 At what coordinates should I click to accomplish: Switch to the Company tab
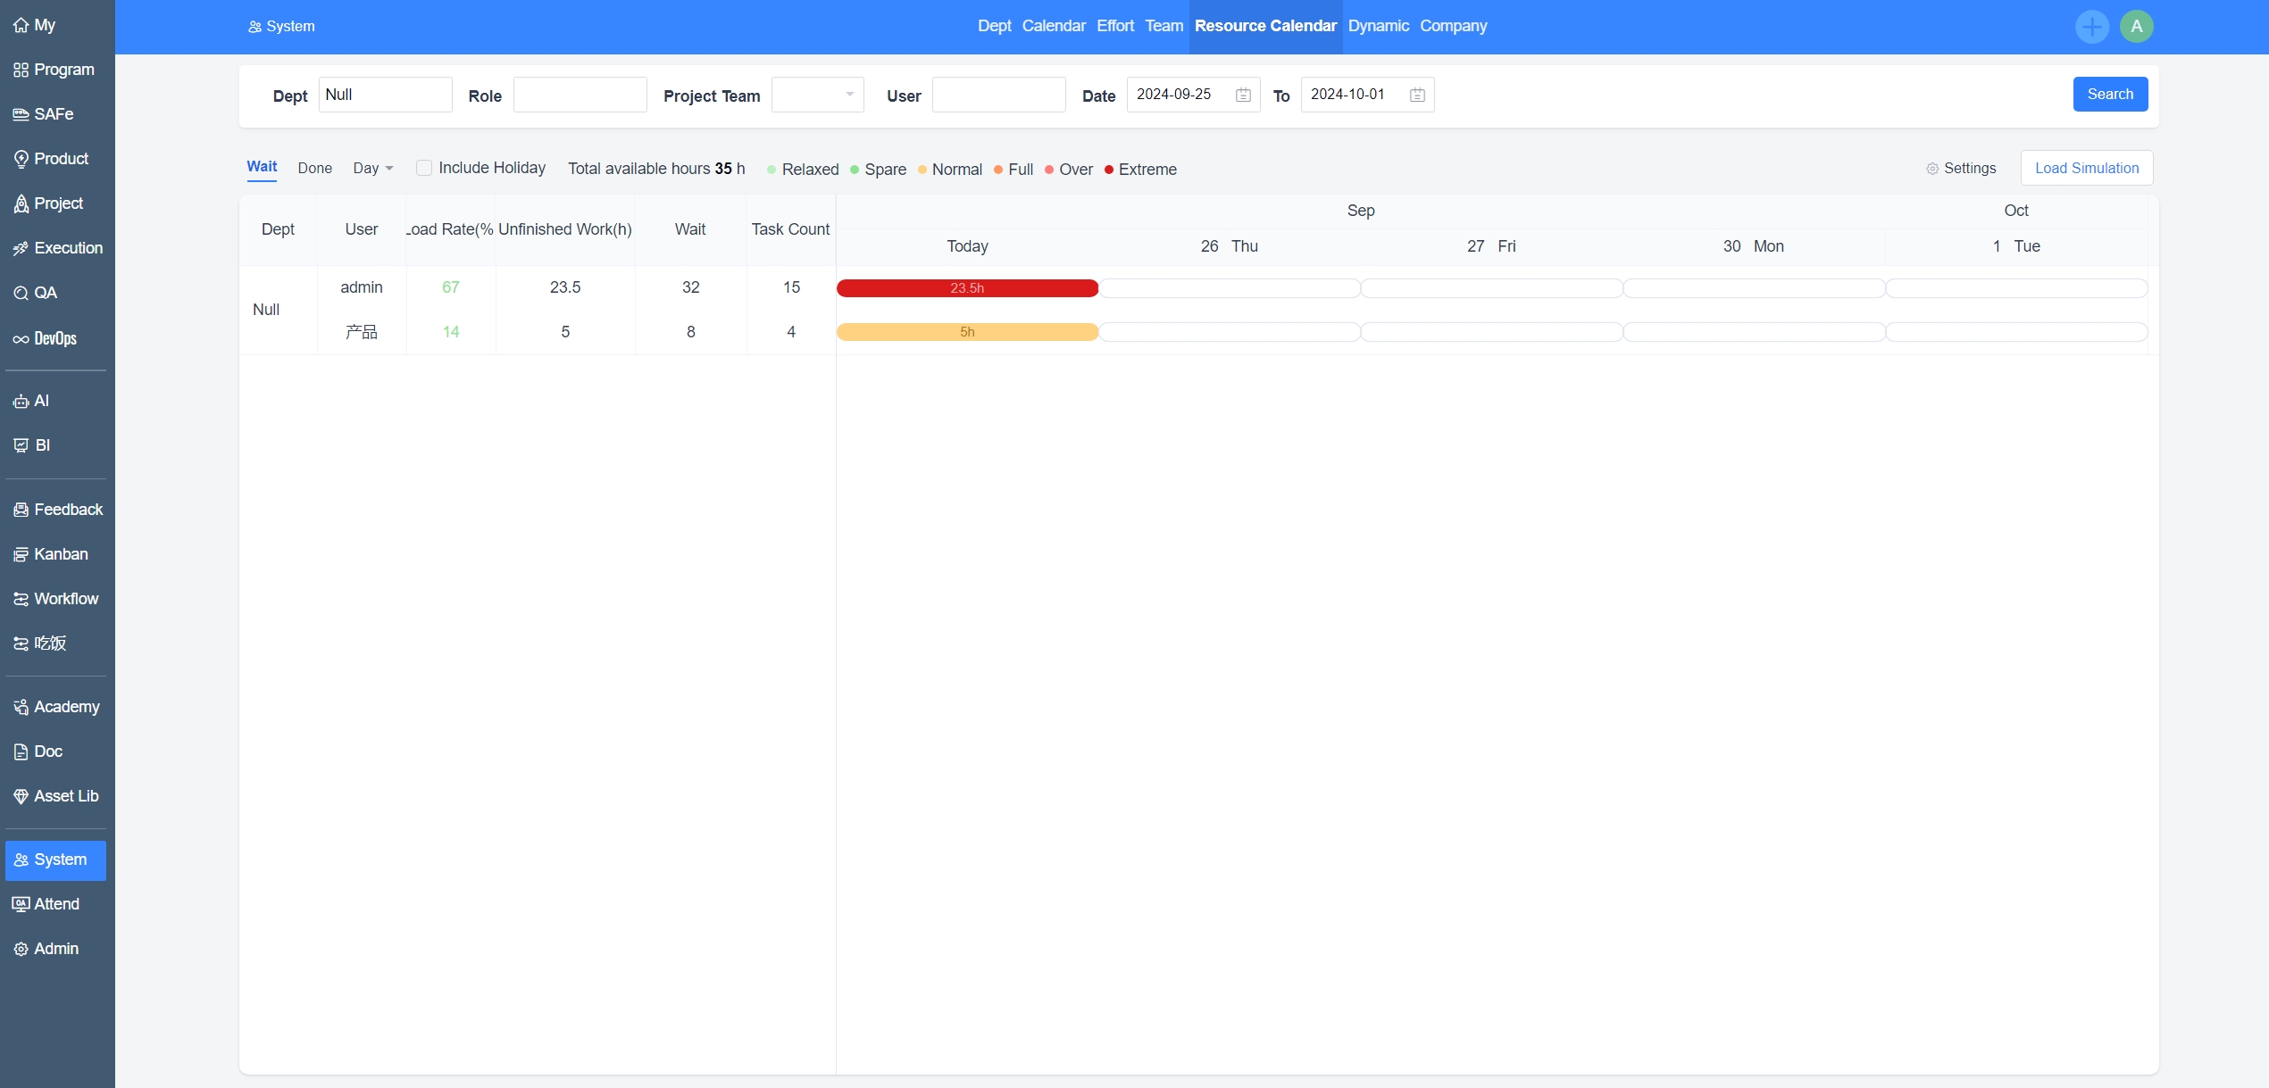point(1453,26)
